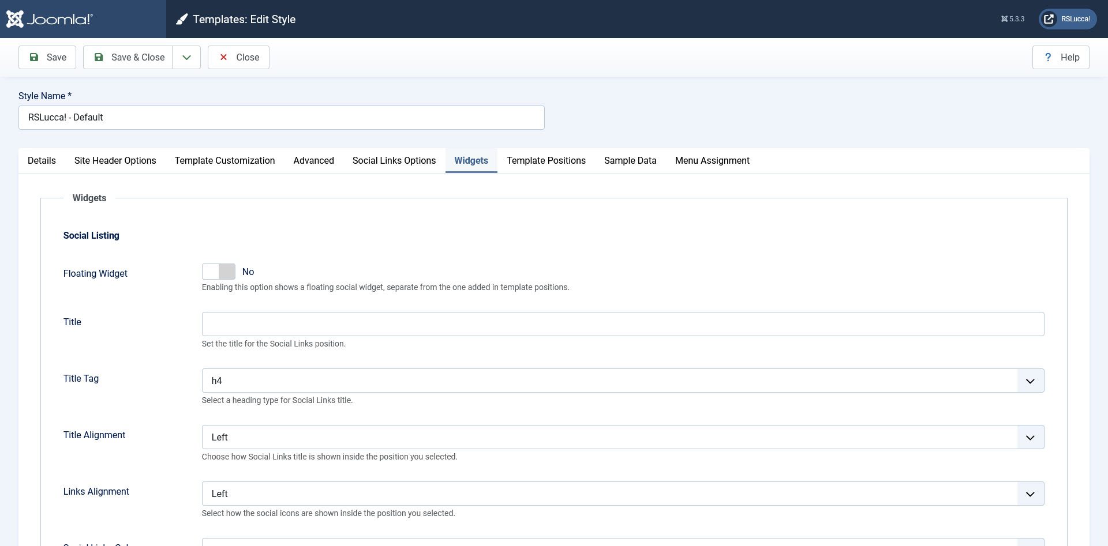Viewport: 1108px width, 546px height.
Task: Switch to the Template Customization tab
Action: click(x=224, y=160)
